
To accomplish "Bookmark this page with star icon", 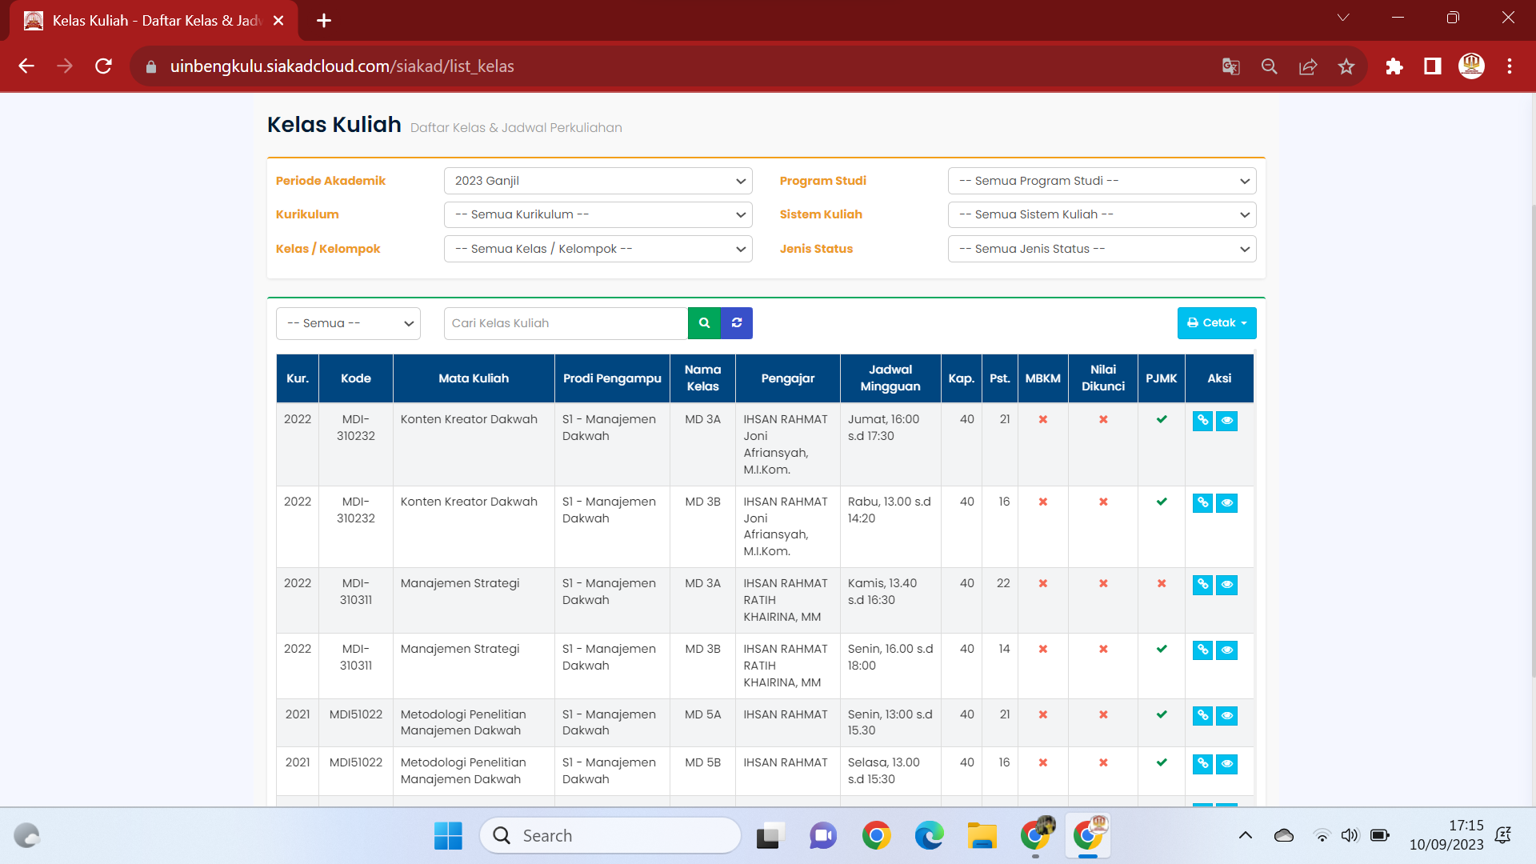I will coord(1346,66).
